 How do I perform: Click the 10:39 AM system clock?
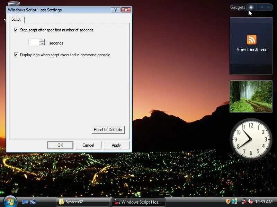pyautogui.click(x=264, y=202)
